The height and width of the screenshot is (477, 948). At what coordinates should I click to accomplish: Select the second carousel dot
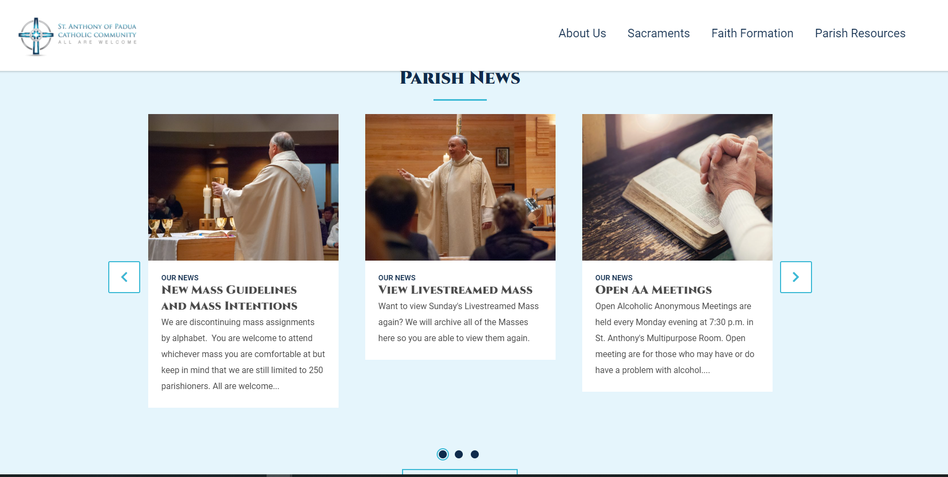(x=459, y=454)
